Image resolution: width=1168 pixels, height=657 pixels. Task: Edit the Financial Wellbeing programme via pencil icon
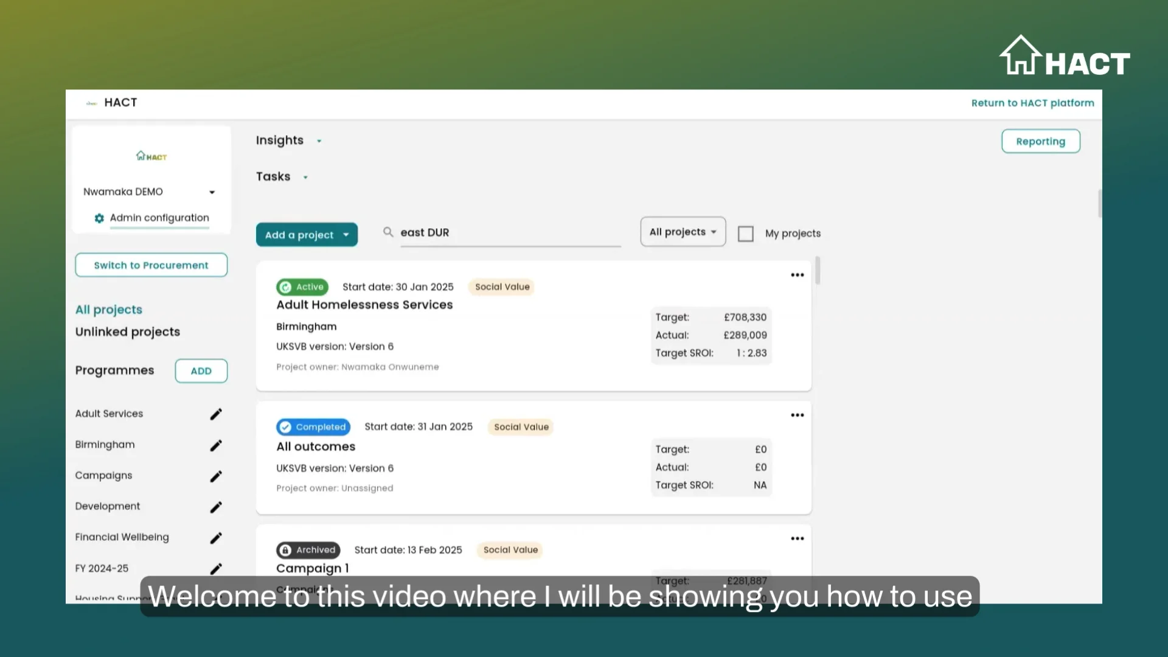point(216,538)
